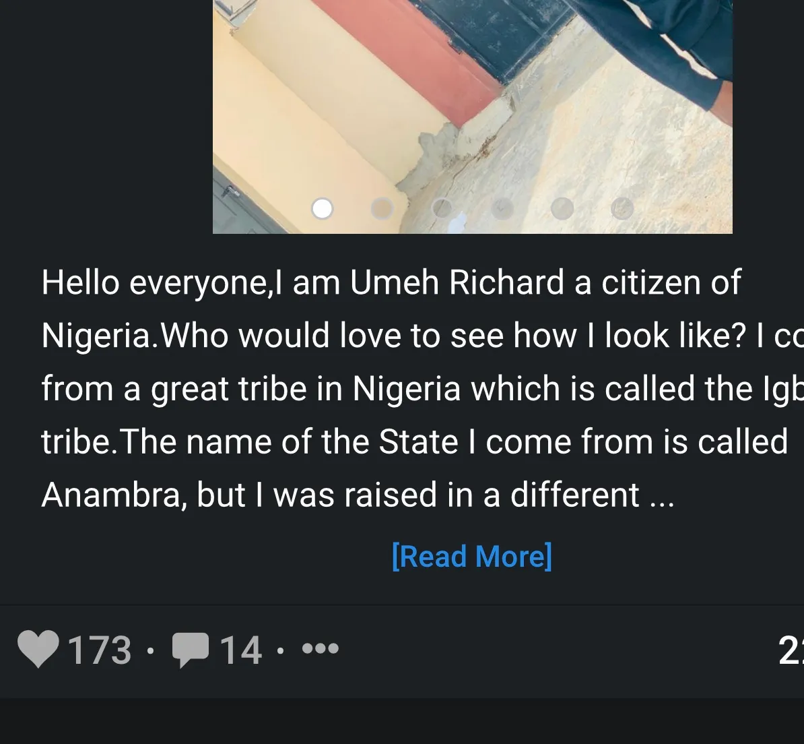804x744 pixels.
Task: Click the 'Nigeria.Who would love' line
Action: tap(422, 336)
